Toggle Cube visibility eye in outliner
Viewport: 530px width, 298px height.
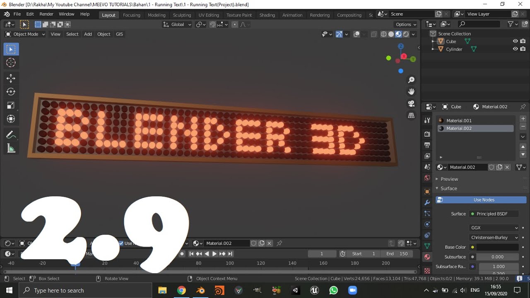click(515, 41)
